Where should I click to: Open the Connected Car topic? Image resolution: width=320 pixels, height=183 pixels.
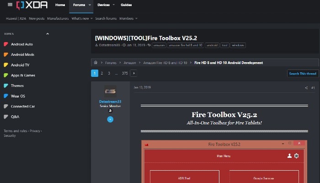pyautogui.click(x=23, y=106)
